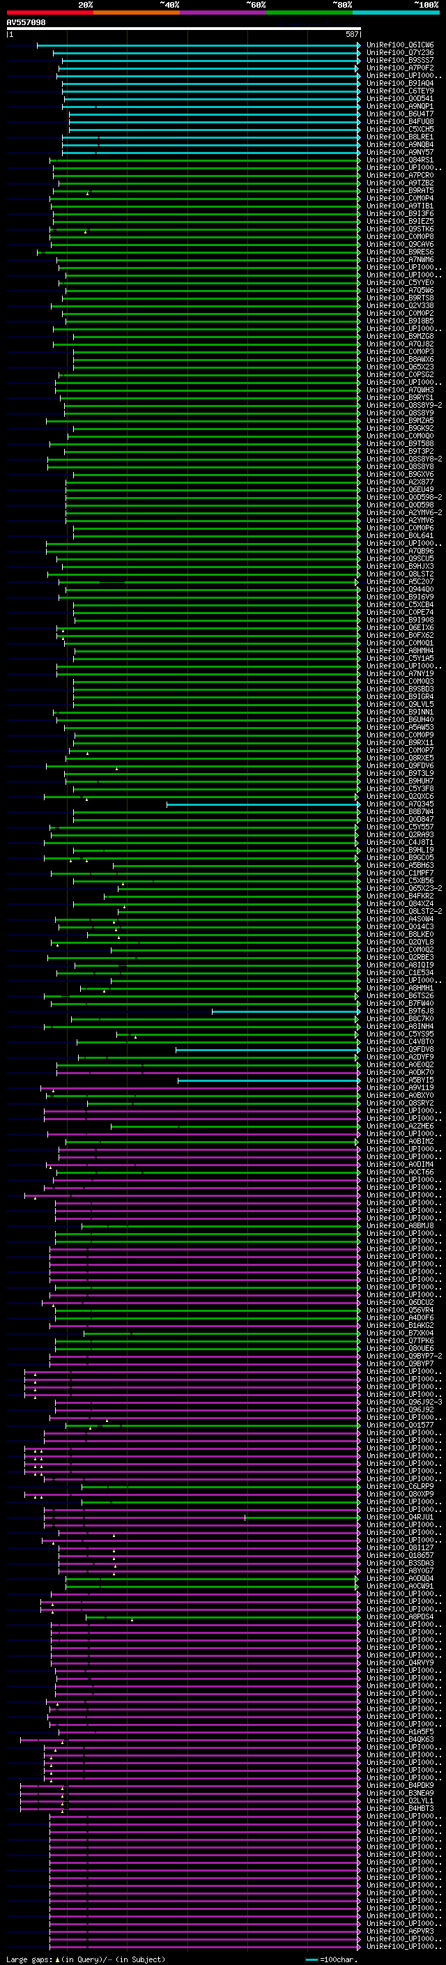Click the AV557098 query title
The image size is (446, 1965).
26,22
